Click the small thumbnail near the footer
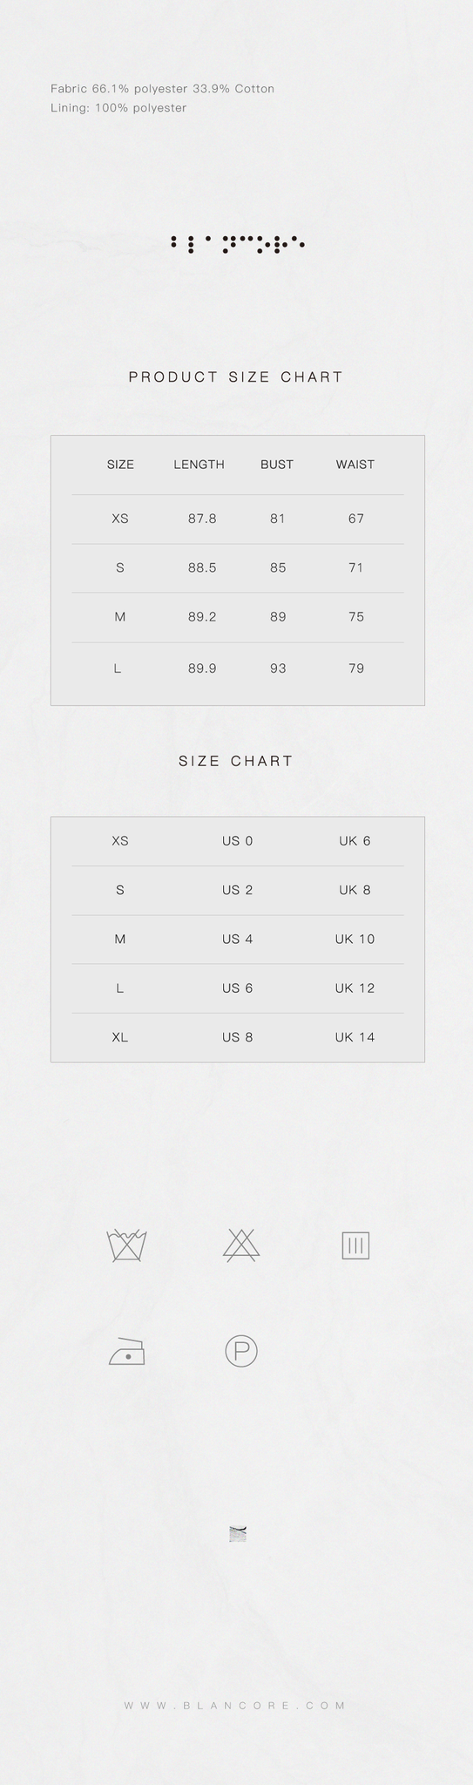The image size is (473, 1785). 238,1534
